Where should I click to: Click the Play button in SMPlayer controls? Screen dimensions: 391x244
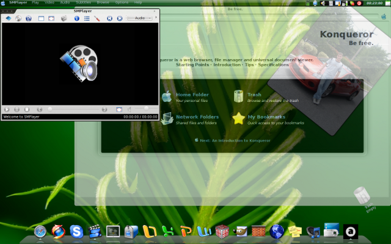coord(7,109)
